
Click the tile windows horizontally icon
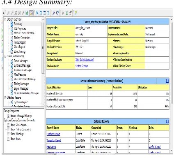(x=41, y=13)
